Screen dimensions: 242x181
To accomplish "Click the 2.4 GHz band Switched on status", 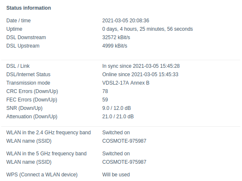I will point(116,133).
